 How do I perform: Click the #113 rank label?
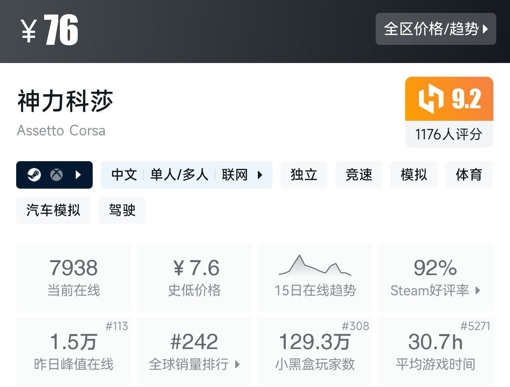pos(117,326)
